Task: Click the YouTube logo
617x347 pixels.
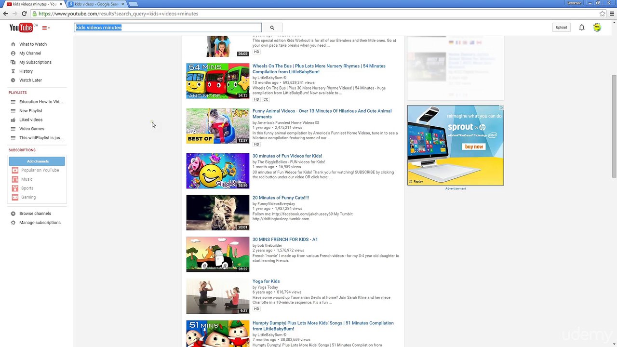Action: tap(21, 27)
